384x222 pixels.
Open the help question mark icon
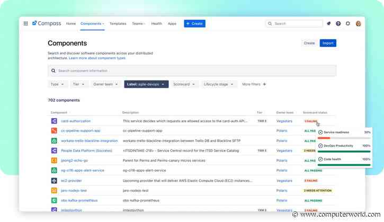338,23
